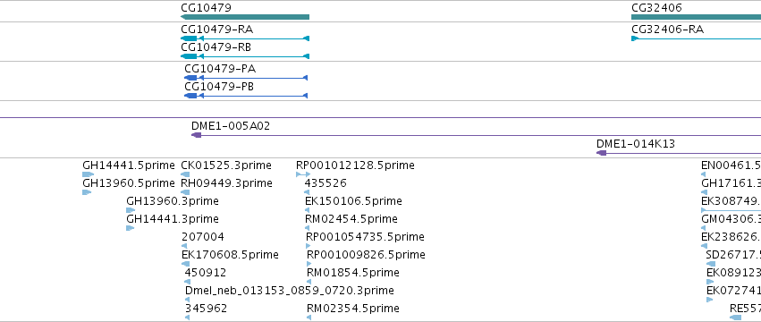Click the RP001054735.5prime label

click(365, 236)
